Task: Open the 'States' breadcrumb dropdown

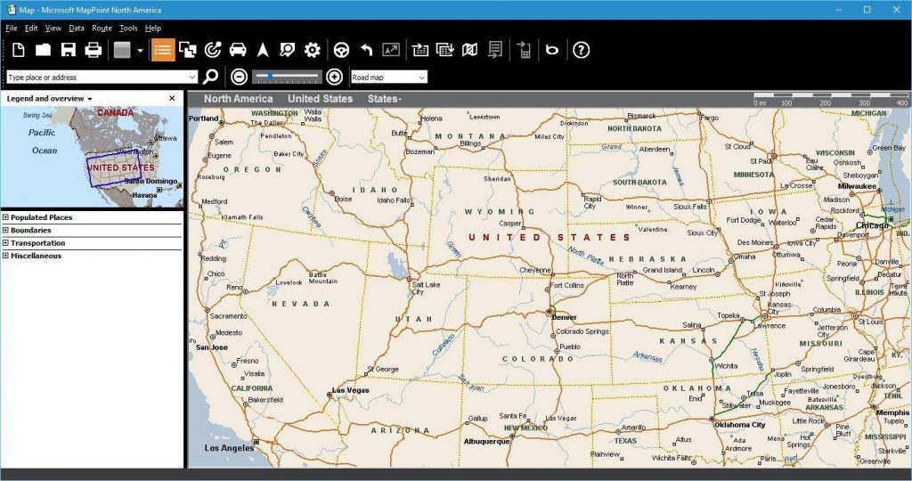Action: coord(385,99)
